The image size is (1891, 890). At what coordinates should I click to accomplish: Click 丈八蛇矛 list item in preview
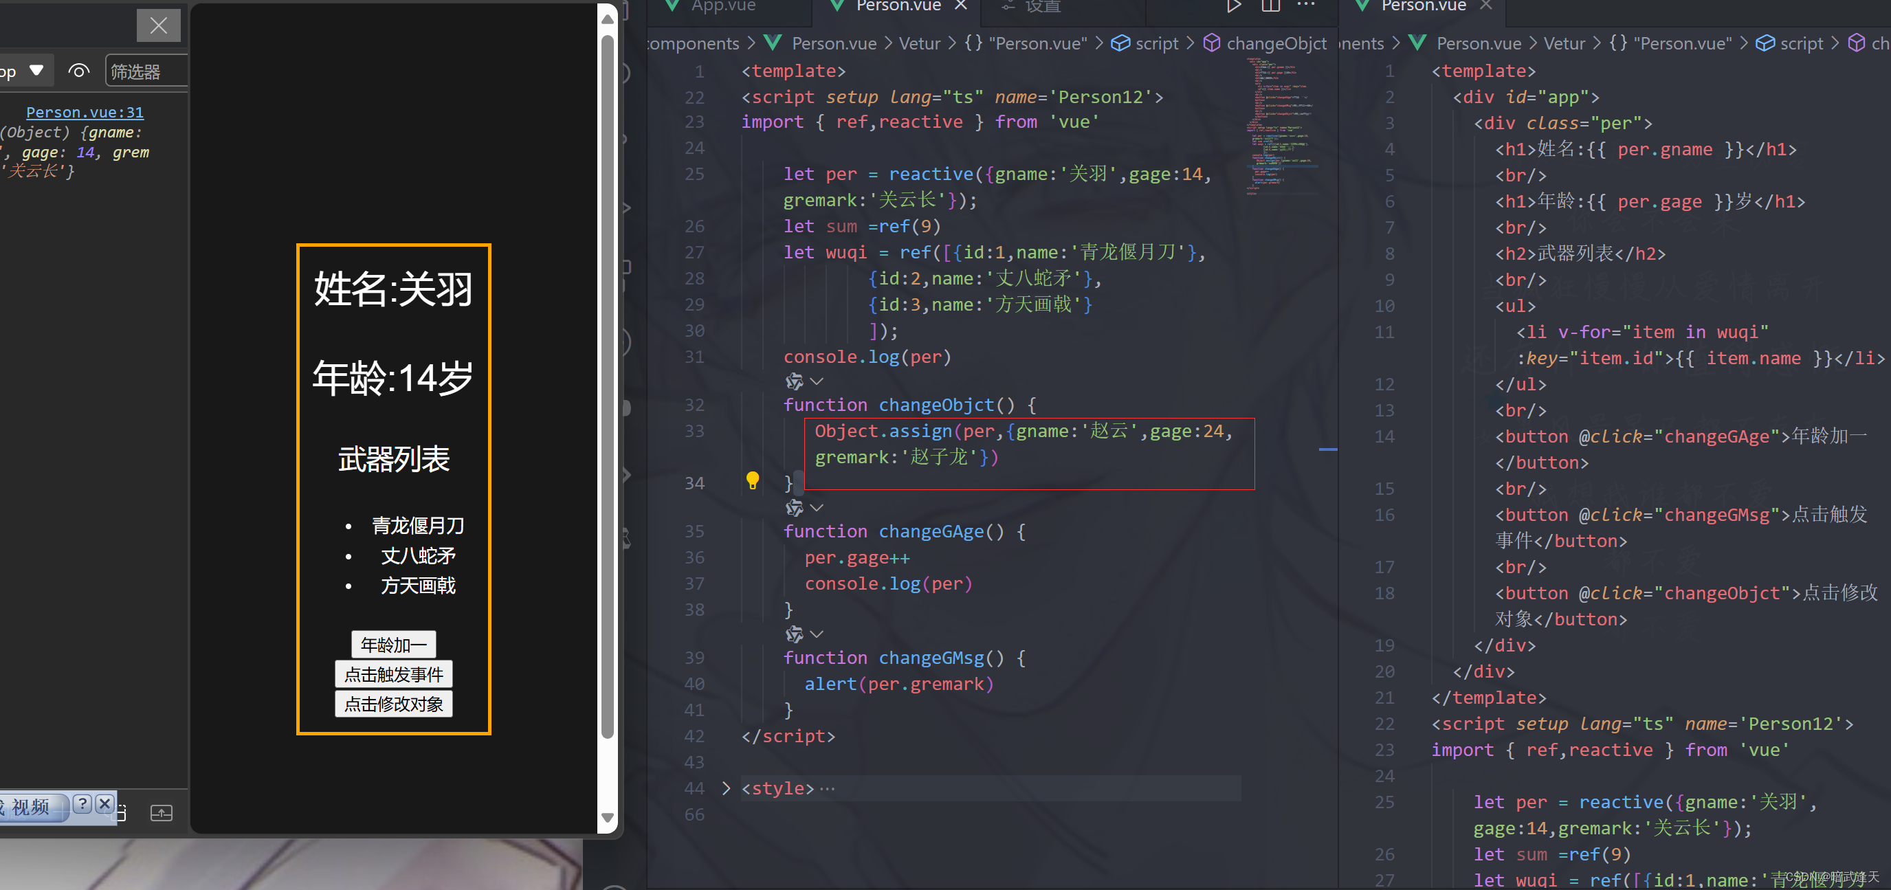[x=418, y=555]
